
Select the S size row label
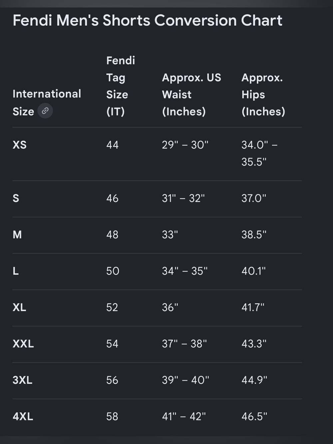point(16,198)
